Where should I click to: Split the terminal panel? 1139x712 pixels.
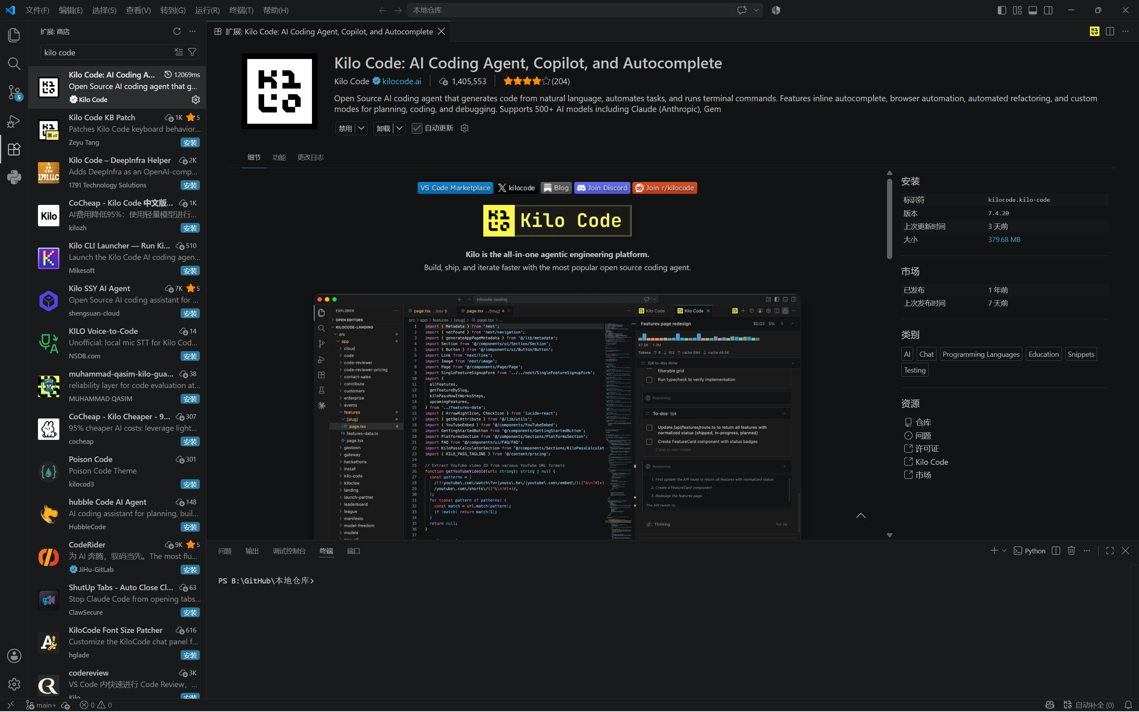pyautogui.click(x=1056, y=551)
